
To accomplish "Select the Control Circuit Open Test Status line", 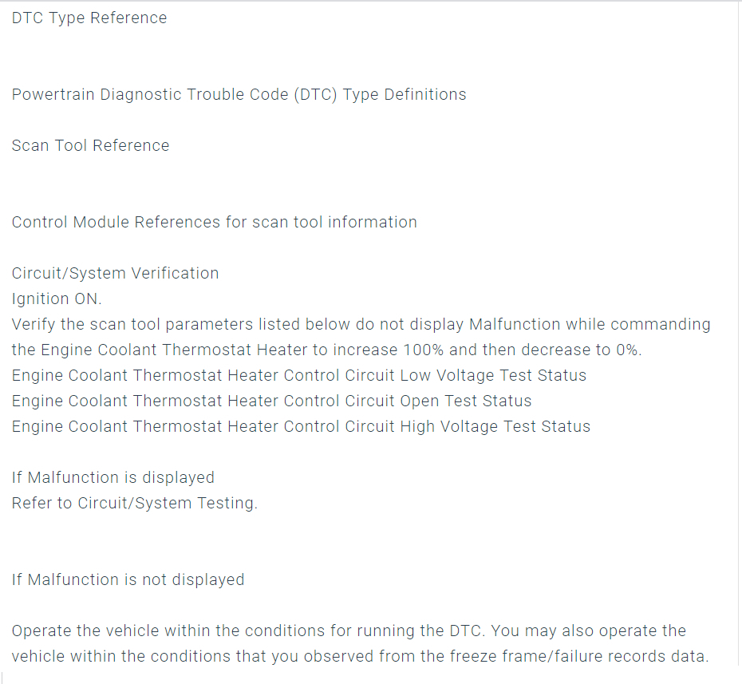I will pyautogui.click(x=271, y=401).
